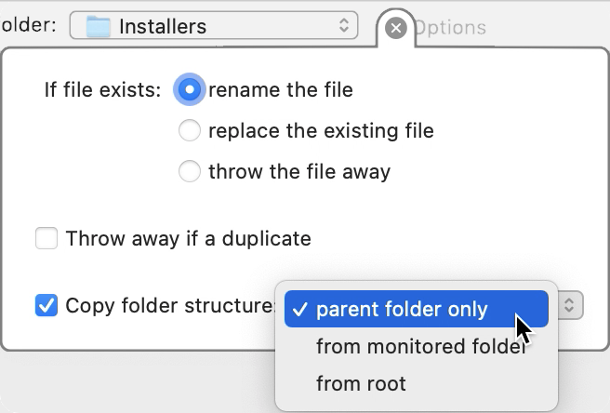Screen dimensions: 610x413
Task: Click the "rename the file" label text
Action: pyautogui.click(x=281, y=90)
